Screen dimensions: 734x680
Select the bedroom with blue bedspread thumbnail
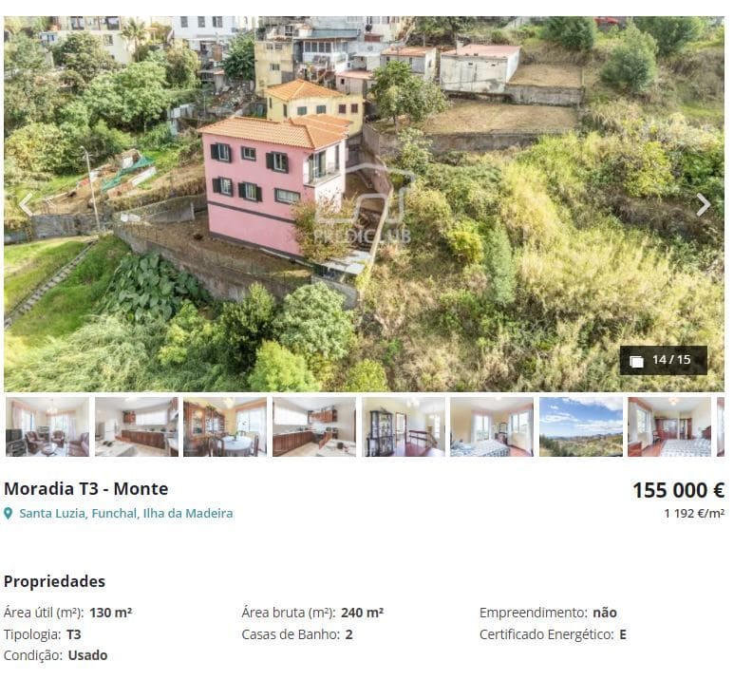(x=492, y=426)
